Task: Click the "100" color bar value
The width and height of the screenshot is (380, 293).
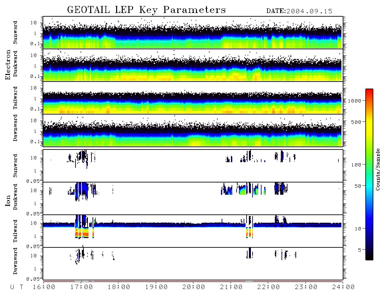Action: tap(356, 165)
